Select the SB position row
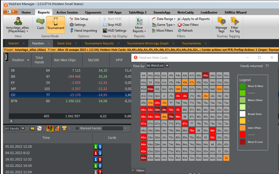Viewport: 279px width, 174px height. click(x=70, y=71)
